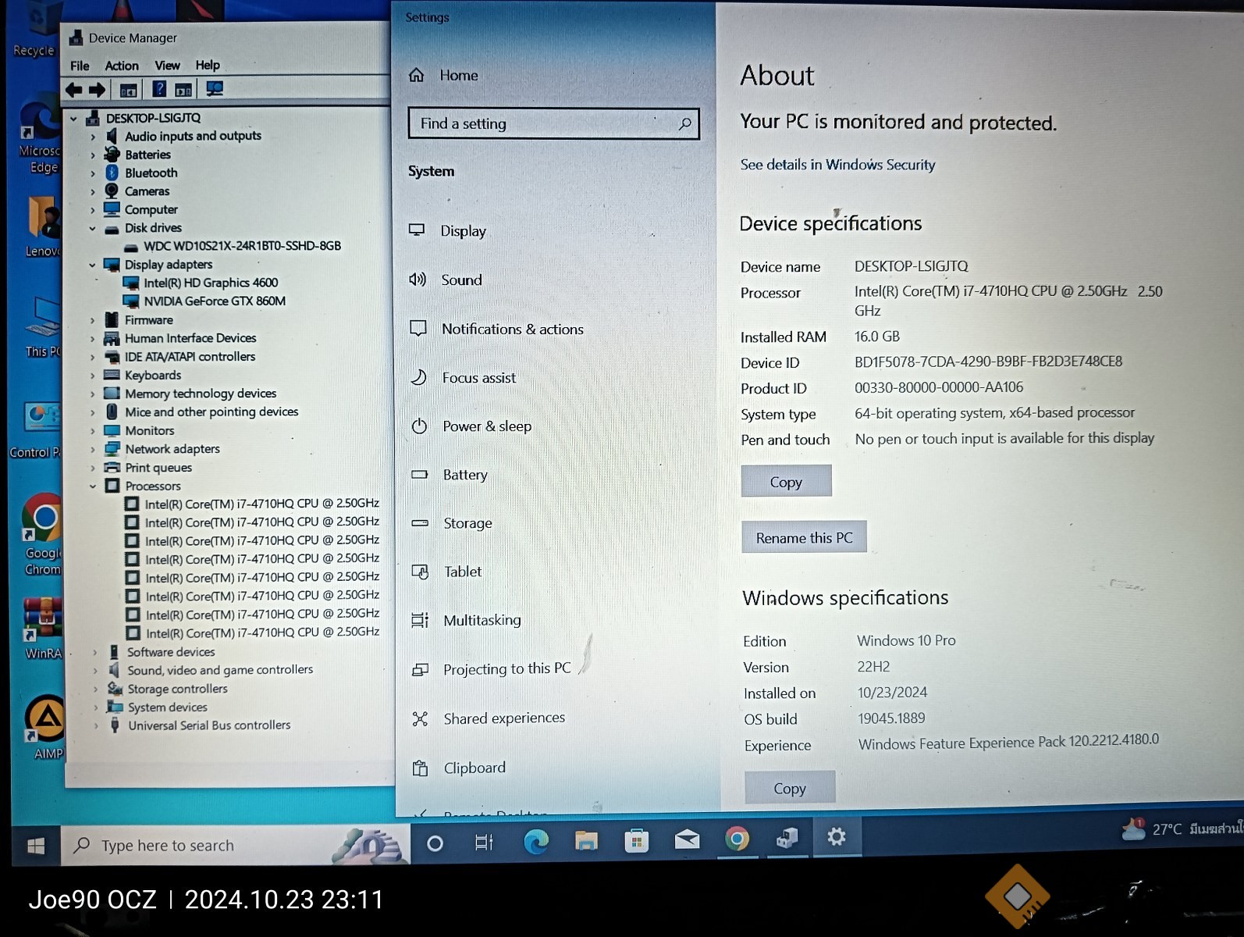Open Microsoft Store from the taskbar
Screen dimensions: 1244x937
point(636,840)
